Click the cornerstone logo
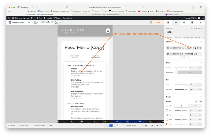211x136 pixels. [16, 22]
